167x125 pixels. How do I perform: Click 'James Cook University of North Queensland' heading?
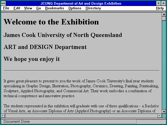63,35
